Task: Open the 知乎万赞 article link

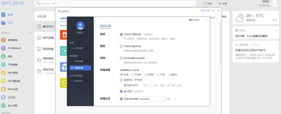Action: pos(252,36)
